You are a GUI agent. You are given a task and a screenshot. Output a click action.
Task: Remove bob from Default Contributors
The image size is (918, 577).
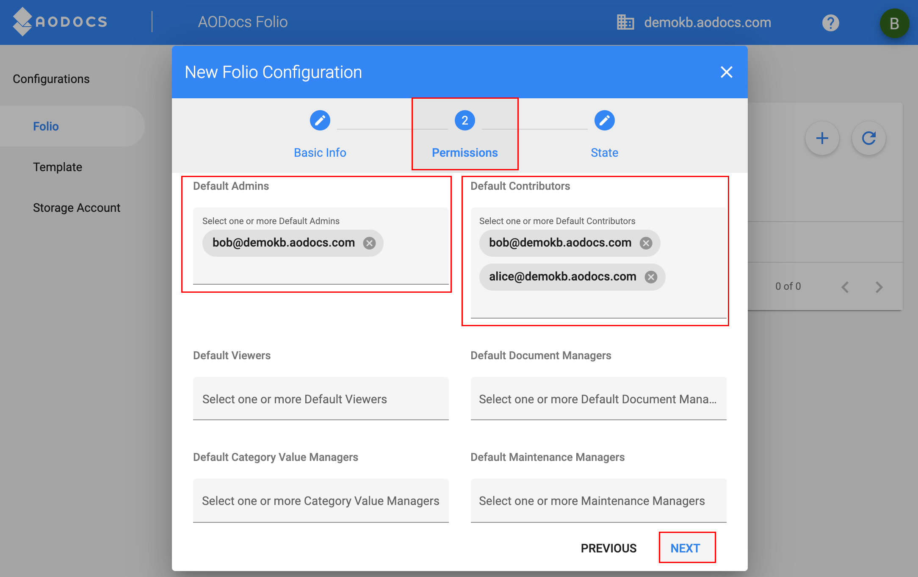(646, 243)
